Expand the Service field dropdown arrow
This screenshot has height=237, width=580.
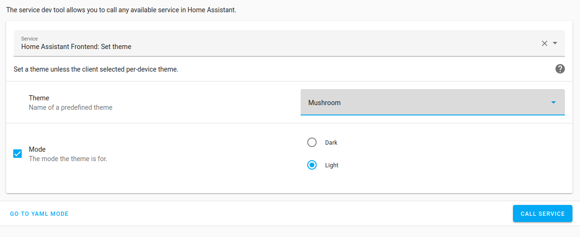(x=555, y=43)
